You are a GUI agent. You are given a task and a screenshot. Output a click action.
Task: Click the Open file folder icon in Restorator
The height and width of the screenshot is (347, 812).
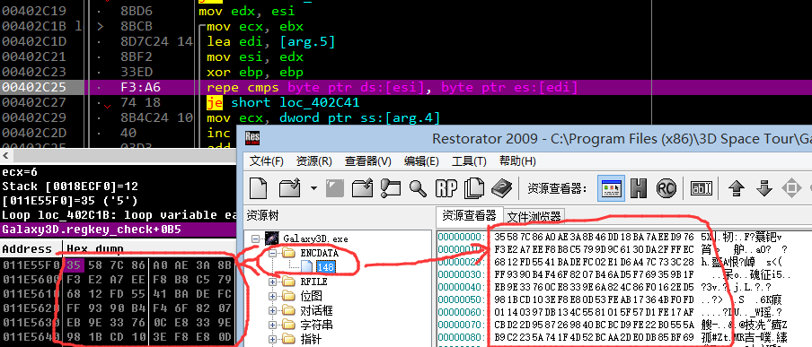[290, 188]
